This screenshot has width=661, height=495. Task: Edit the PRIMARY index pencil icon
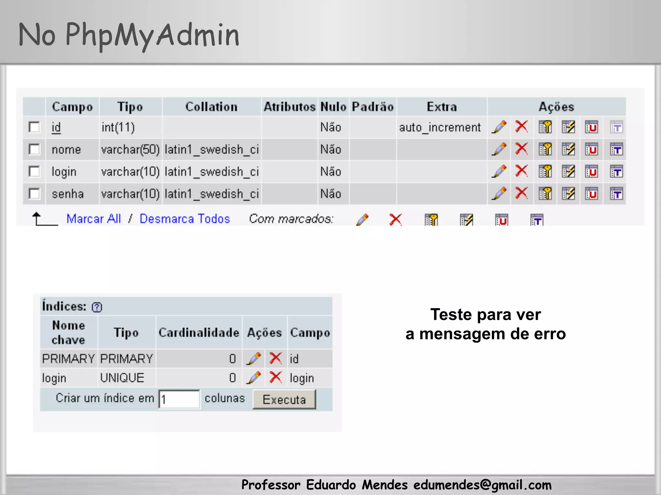click(253, 358)
